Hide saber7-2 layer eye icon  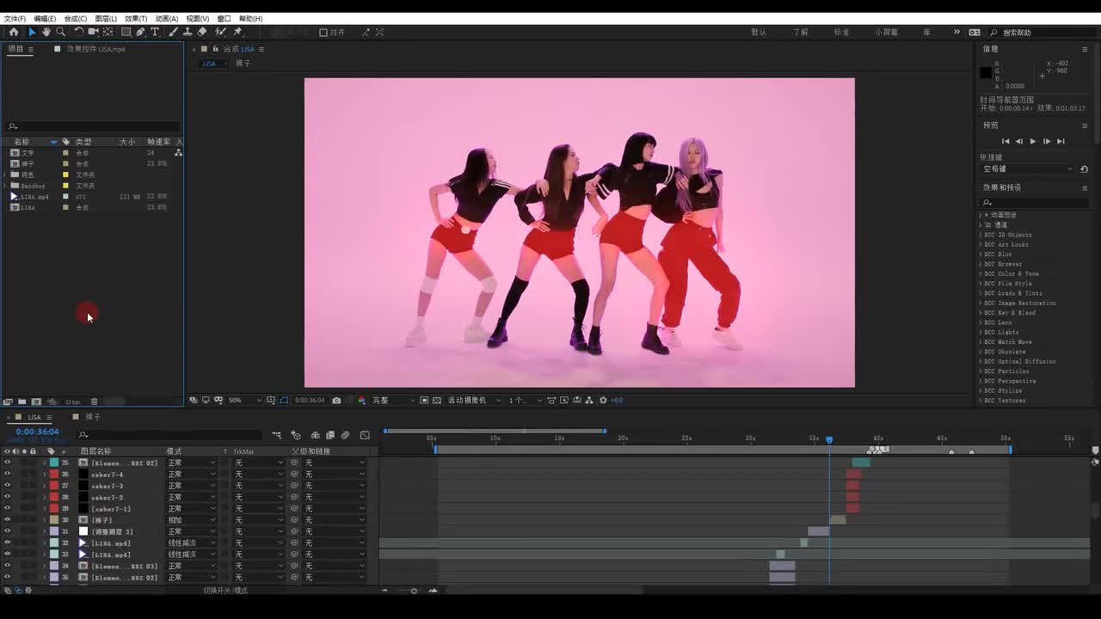[7, 497]
